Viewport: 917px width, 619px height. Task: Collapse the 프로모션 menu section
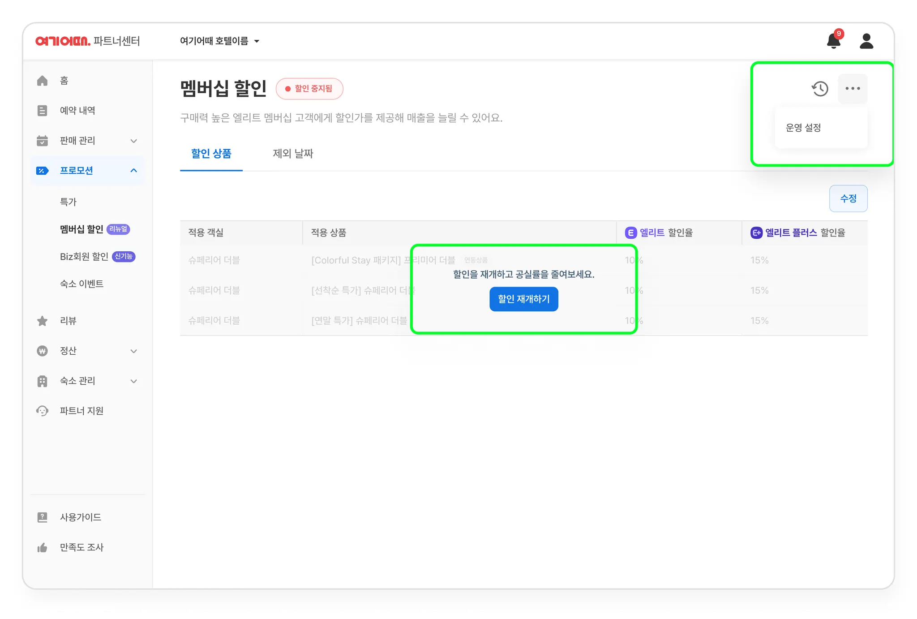click(x=133, y=171)
